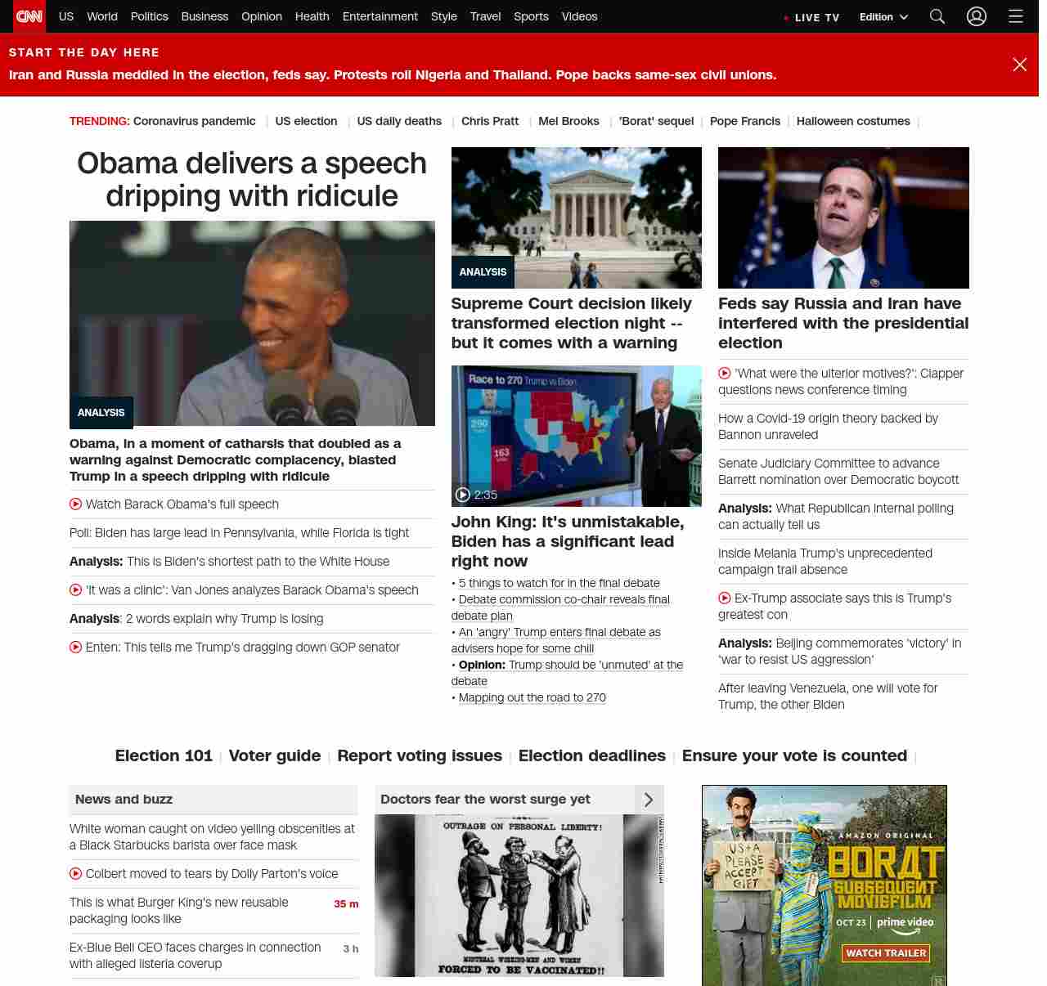The width and height of the screenshot is (1047, 986).
Task: Click Watch Trailer on Borat ad
Action: [886, 953]
